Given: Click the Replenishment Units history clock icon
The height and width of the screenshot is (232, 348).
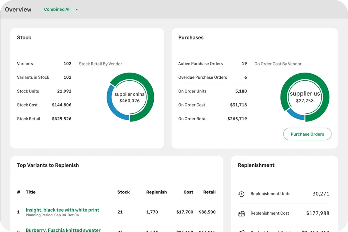Looking at the screenshot, I should pos(241,194).
